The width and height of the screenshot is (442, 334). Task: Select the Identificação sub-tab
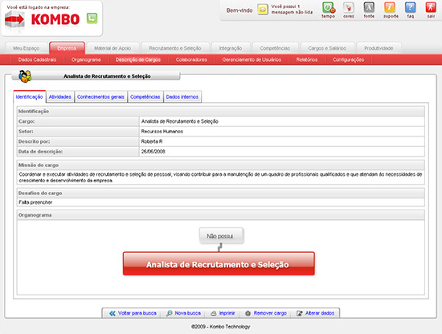point(29,96)
